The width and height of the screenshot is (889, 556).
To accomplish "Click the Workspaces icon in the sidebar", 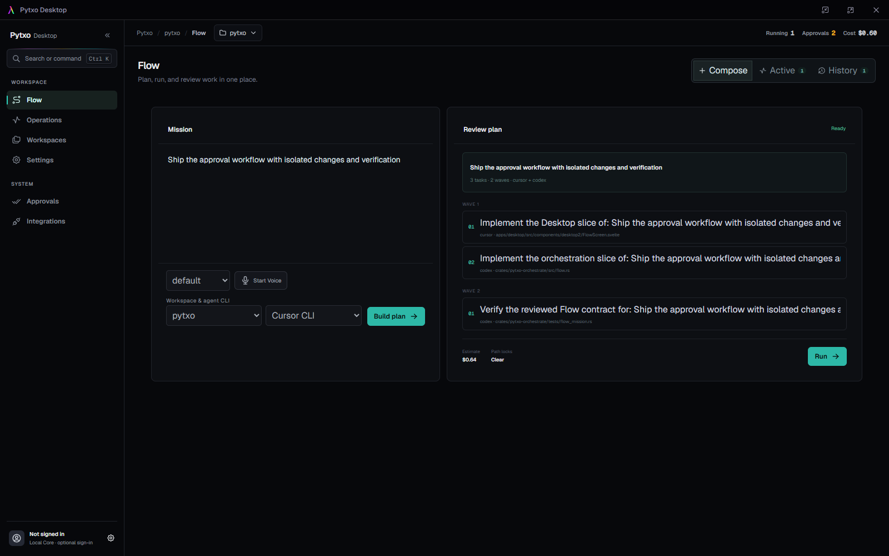I will pyautogui.click(x=17, y=140).
